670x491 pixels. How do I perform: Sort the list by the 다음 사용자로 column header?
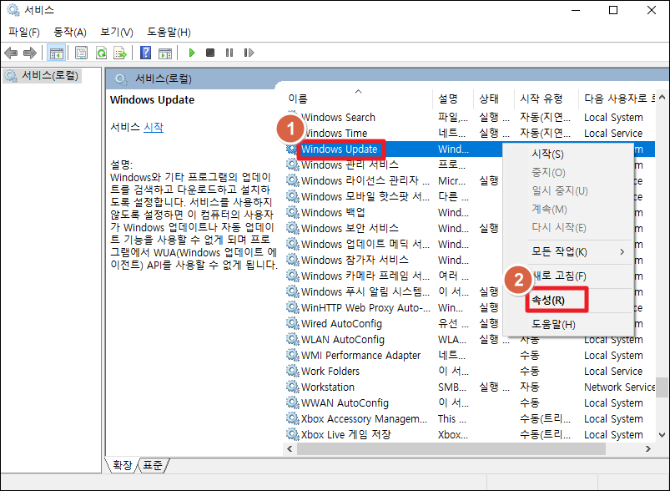coord(617,99)
